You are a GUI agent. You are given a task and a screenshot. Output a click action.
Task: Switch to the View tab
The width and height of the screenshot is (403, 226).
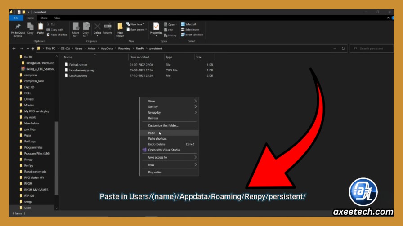(57, 18)
